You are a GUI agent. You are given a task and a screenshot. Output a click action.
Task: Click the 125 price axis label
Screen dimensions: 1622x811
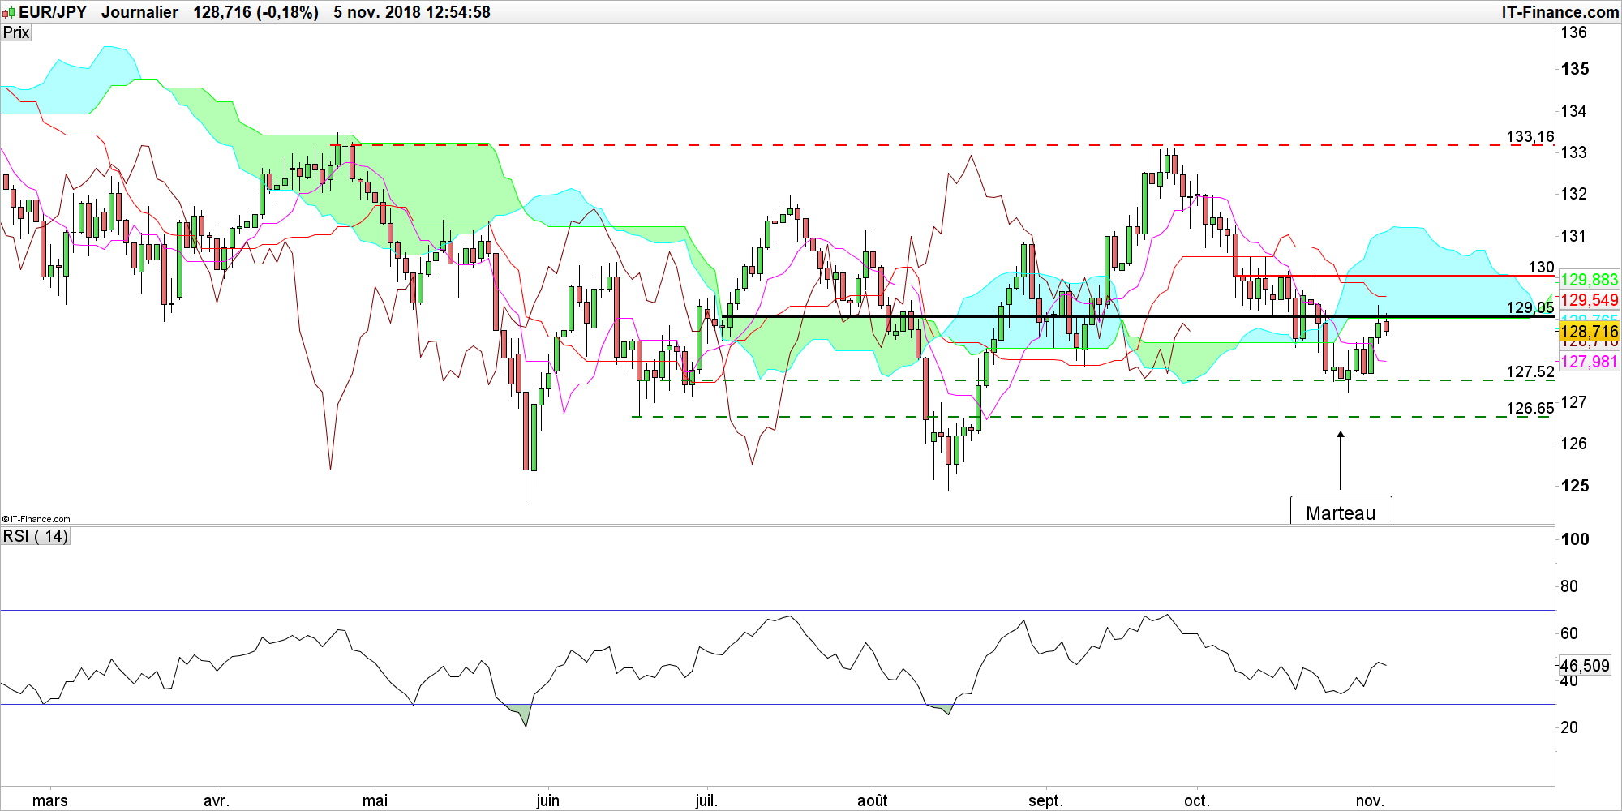[1575, 486]
